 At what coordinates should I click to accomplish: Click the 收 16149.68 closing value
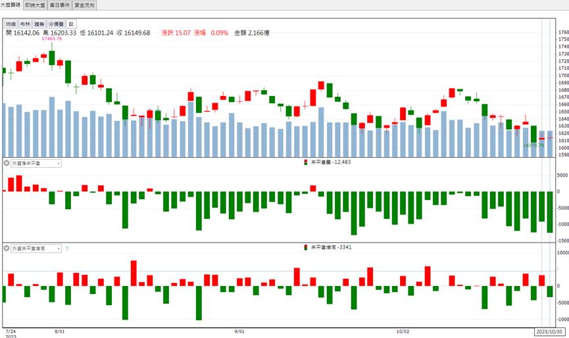[133, 33]
